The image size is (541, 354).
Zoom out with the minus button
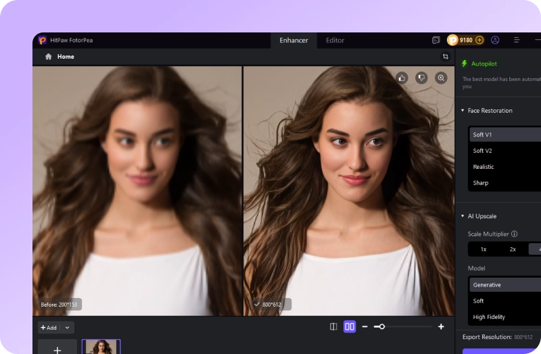click(364, 326)
